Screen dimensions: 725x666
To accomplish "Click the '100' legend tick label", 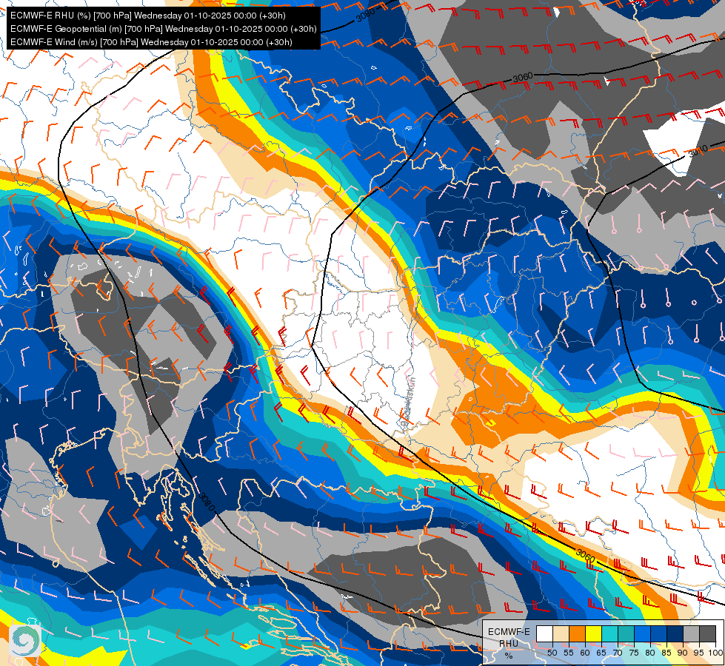I will [715, 653].
